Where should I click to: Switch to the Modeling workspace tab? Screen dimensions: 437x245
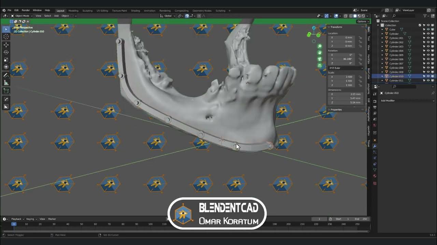[73, 11]
